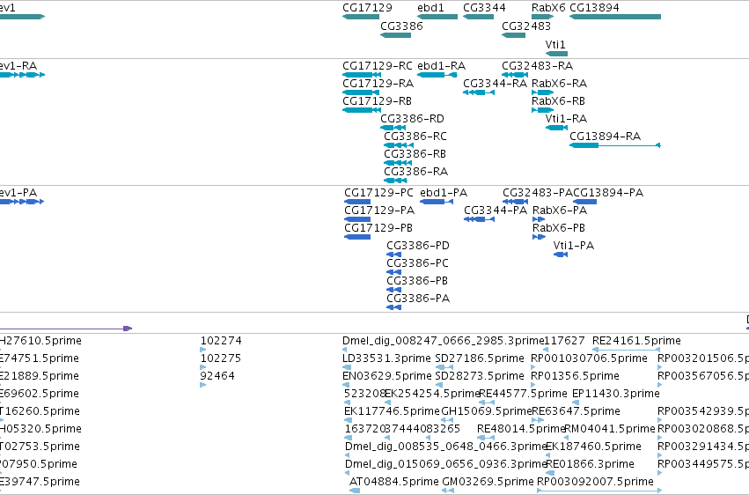Click transcript label RabX6-RB
The image size is (749, 495).
(x=558, y=100)
